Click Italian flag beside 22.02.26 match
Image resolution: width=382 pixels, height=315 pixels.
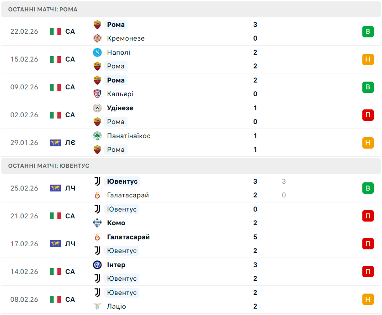pyautogui.click(x=55, y=31)
